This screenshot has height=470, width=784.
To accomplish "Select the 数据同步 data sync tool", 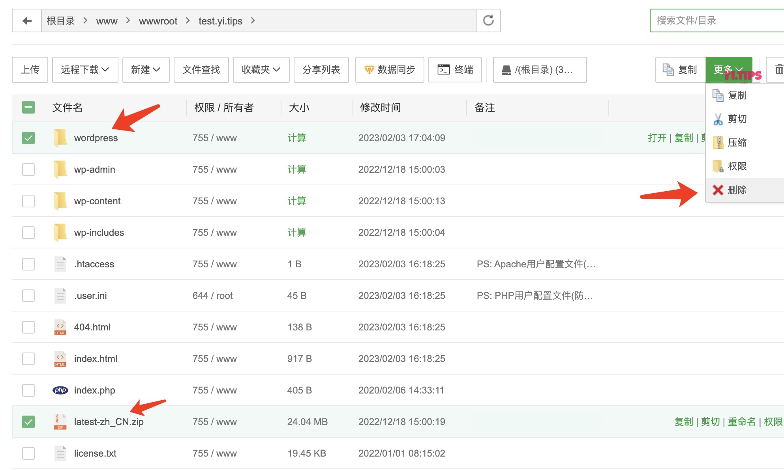I will pyautogui.click(x=389, y=70).
